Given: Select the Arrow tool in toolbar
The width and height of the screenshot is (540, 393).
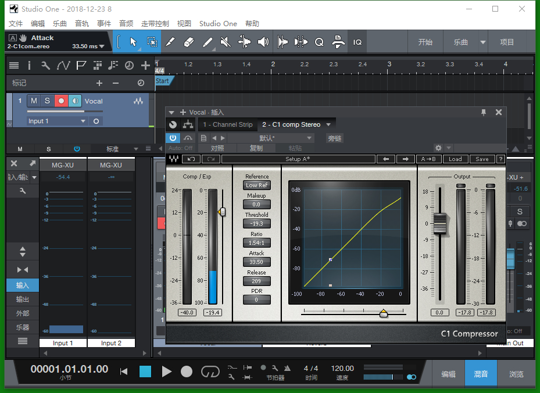Looking at the screenshot, I should tap(133, 42).
